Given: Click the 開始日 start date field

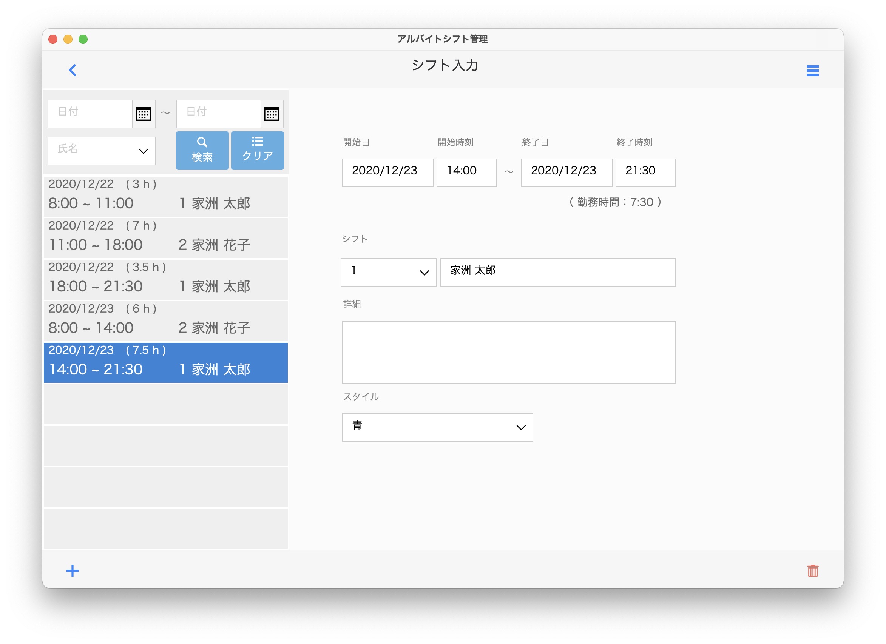Looking at the screenshot, I should (x=387, y=173).
